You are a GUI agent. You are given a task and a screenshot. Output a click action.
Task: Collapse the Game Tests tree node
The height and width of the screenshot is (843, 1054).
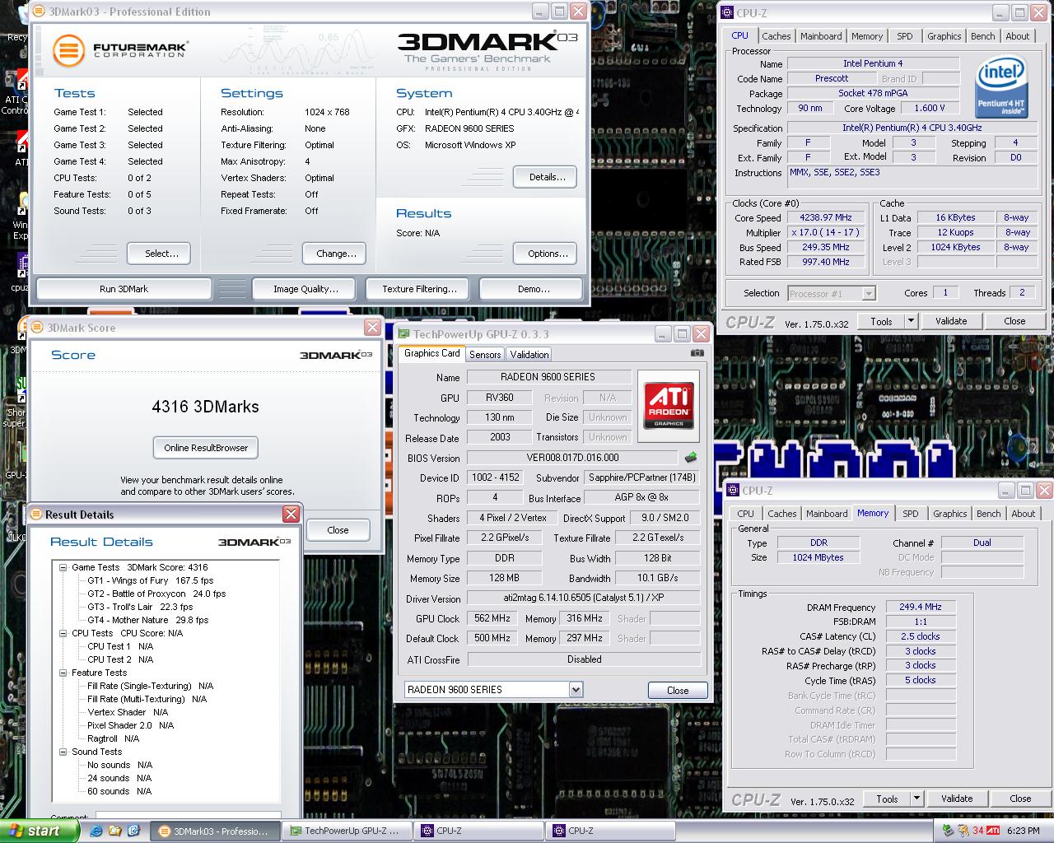coord(63,567)
